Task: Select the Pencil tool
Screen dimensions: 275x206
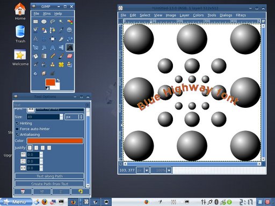Action: (x=53, y=56)
